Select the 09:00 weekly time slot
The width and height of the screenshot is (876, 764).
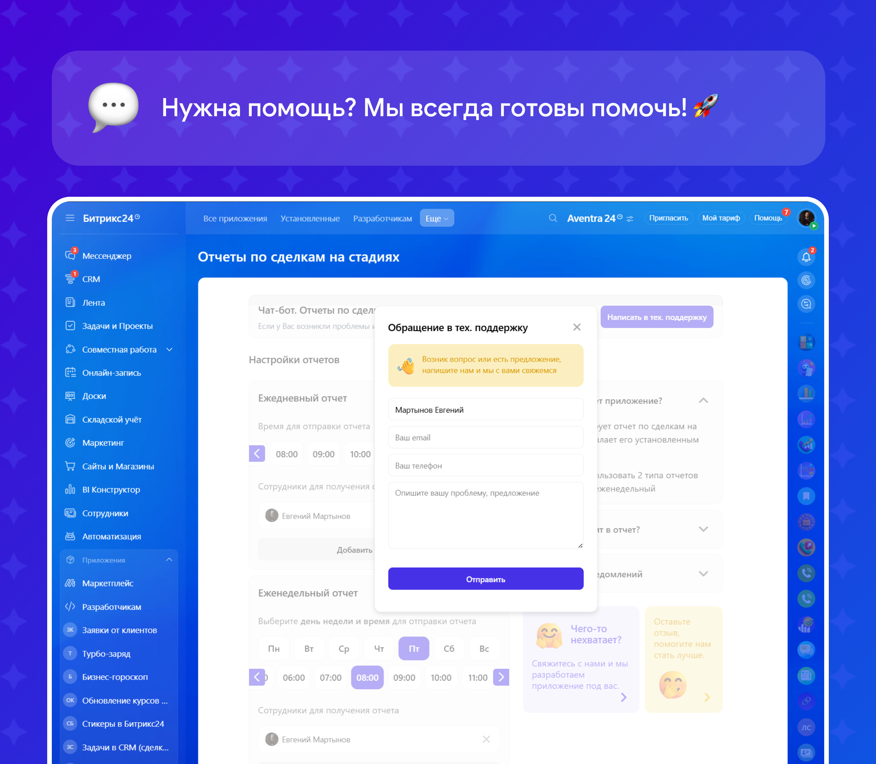click(404, 677)
